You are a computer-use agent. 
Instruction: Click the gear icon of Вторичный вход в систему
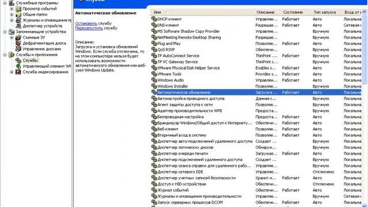[154, 135]
